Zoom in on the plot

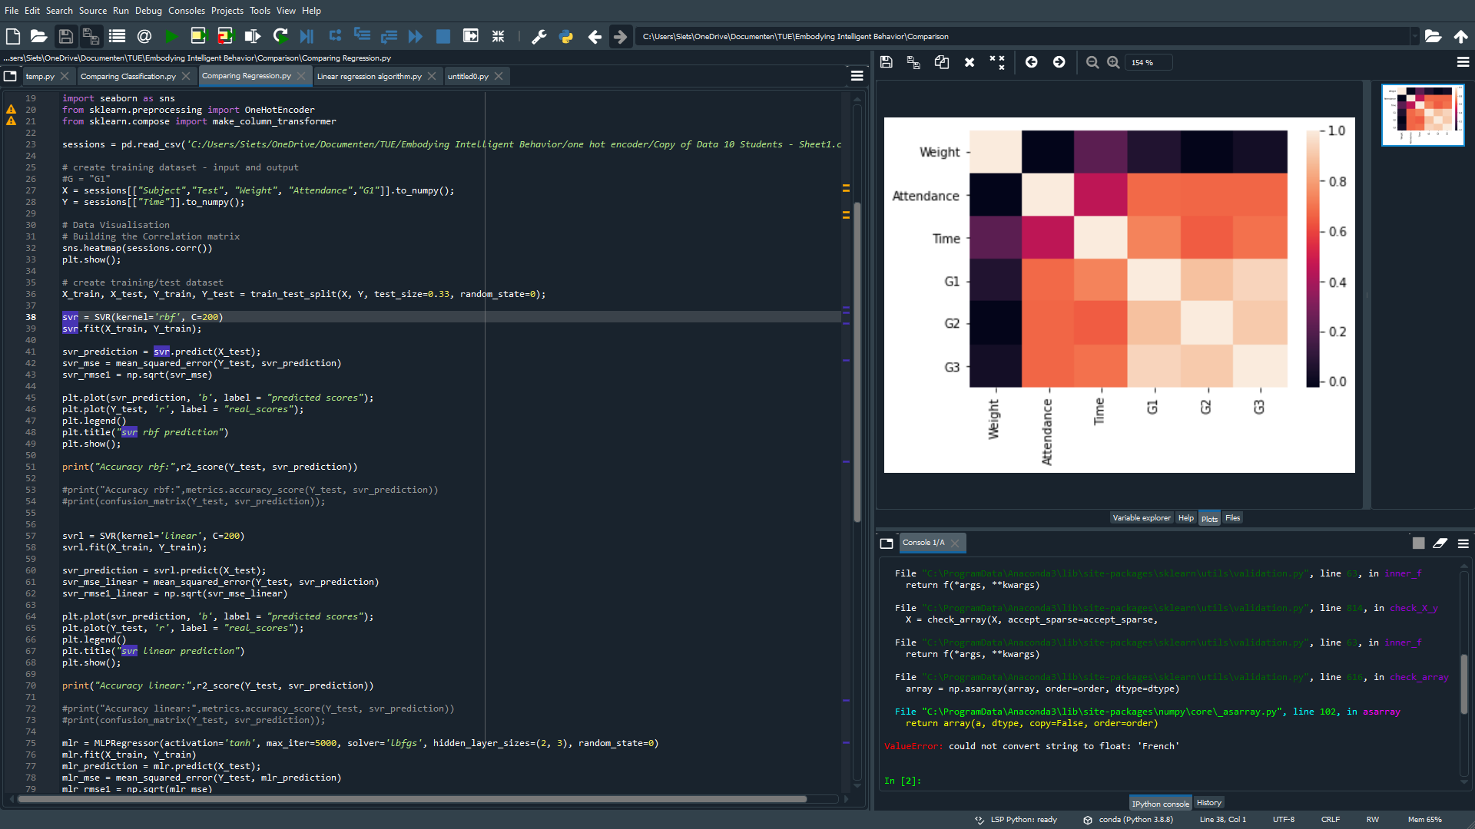pos(1113,62)
